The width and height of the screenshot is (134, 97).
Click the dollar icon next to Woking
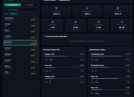(10, 66)
